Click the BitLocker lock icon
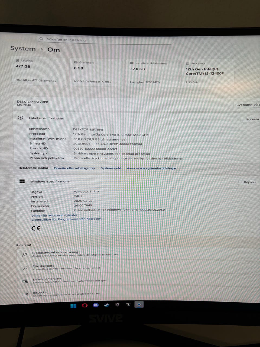 25,294
